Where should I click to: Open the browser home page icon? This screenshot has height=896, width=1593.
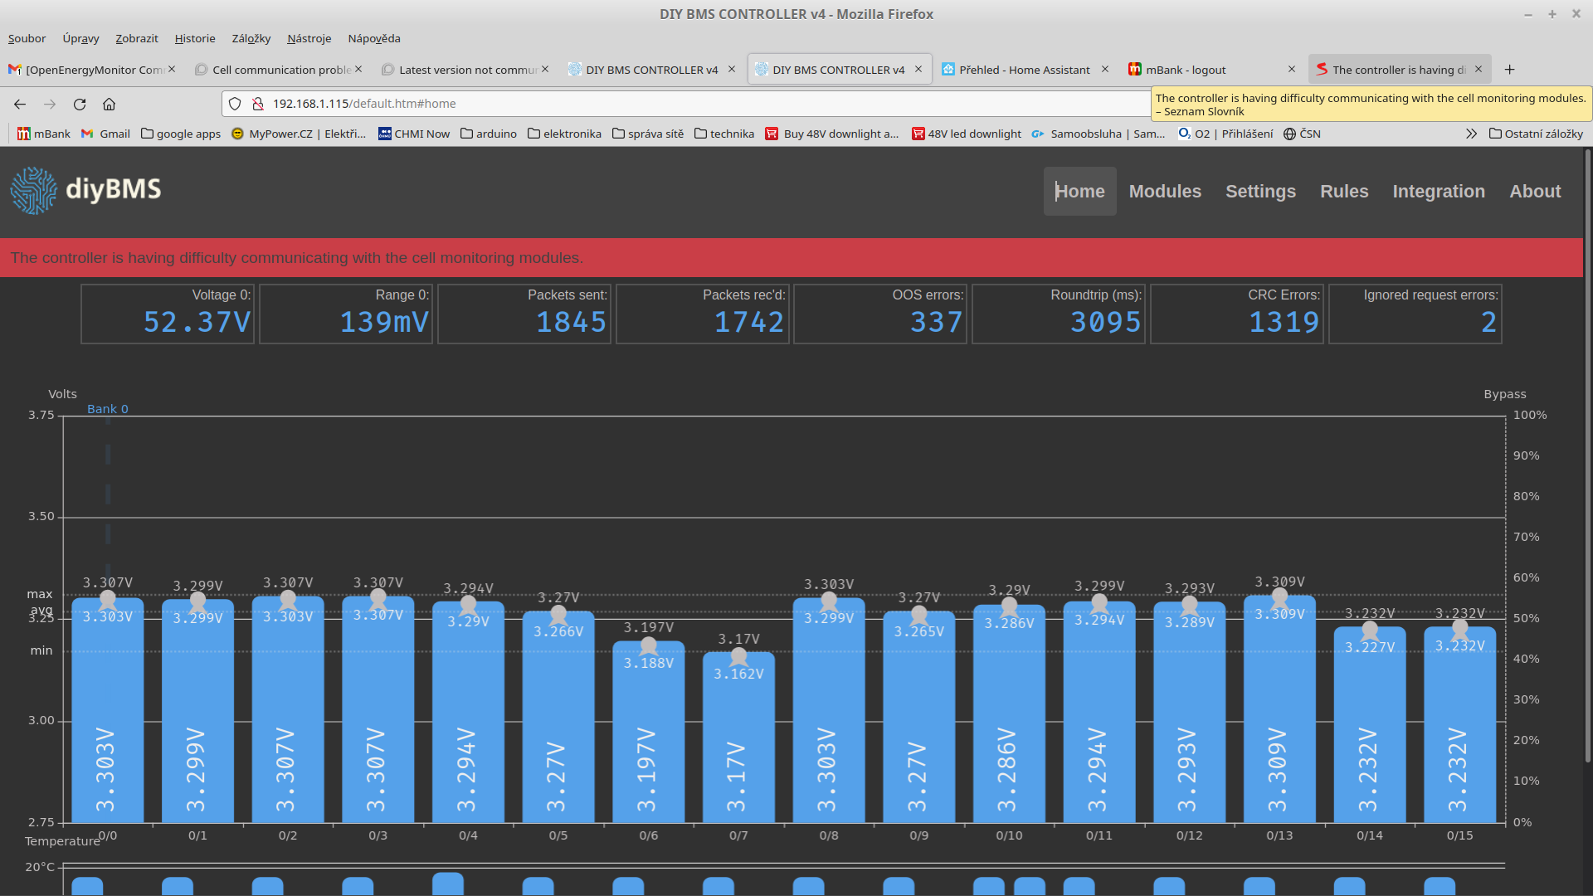click(x=109, y=104)
